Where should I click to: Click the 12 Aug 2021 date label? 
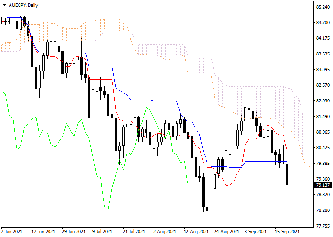[x=196, y=232]
